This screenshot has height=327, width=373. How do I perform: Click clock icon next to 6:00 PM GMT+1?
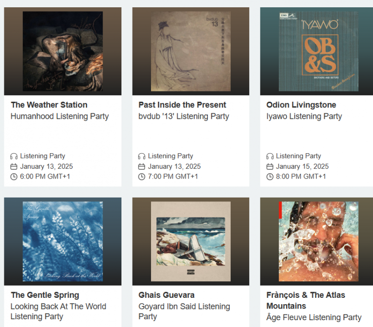click(x=14, y=177)
